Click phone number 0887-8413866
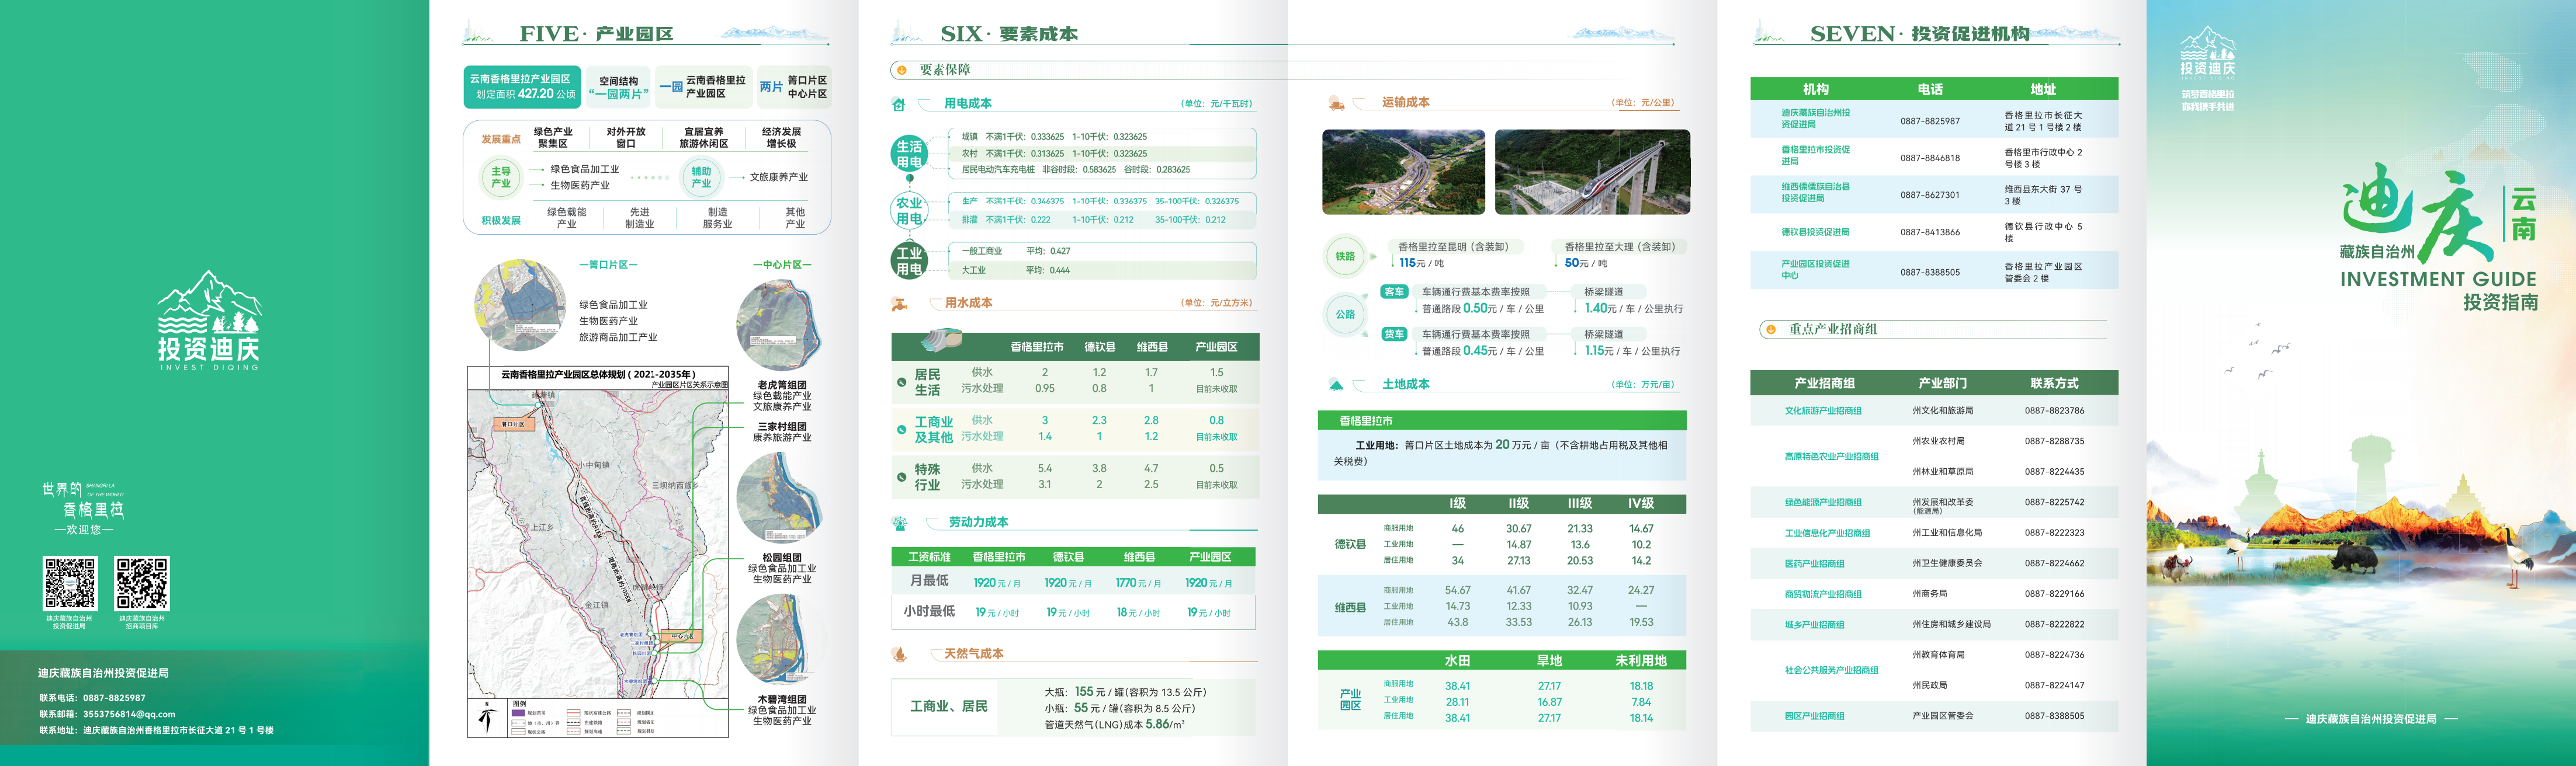Viewport: 2576px width, 766px height. click(1930, 232)
